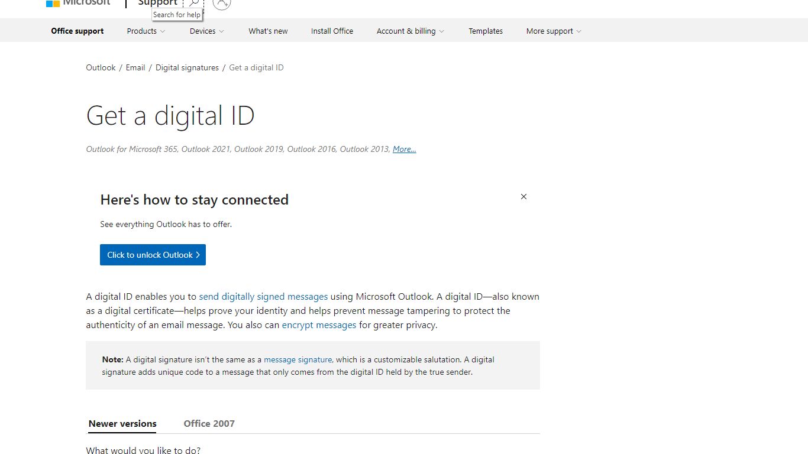808x454 pixels.
Task: Click the Get a digital ID breadcrumb text
Action: coord(256,67)
